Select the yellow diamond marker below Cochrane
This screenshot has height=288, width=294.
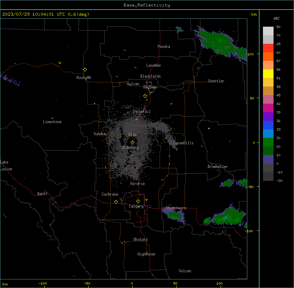[116, 202]
